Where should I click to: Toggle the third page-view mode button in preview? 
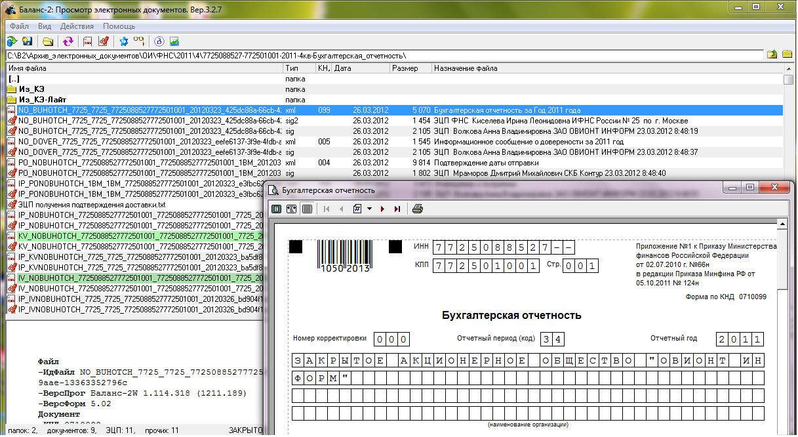(x=307, y=209)
